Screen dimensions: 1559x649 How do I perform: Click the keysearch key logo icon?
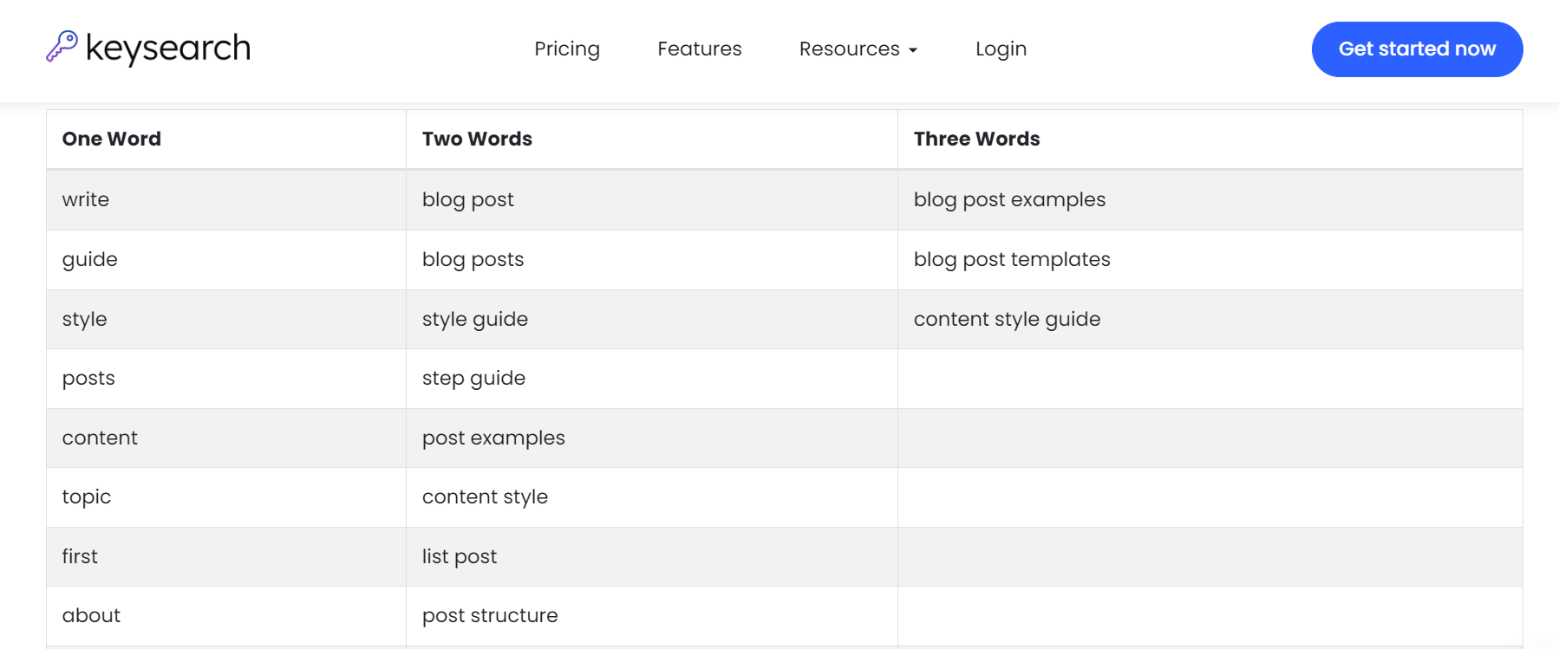62,47
